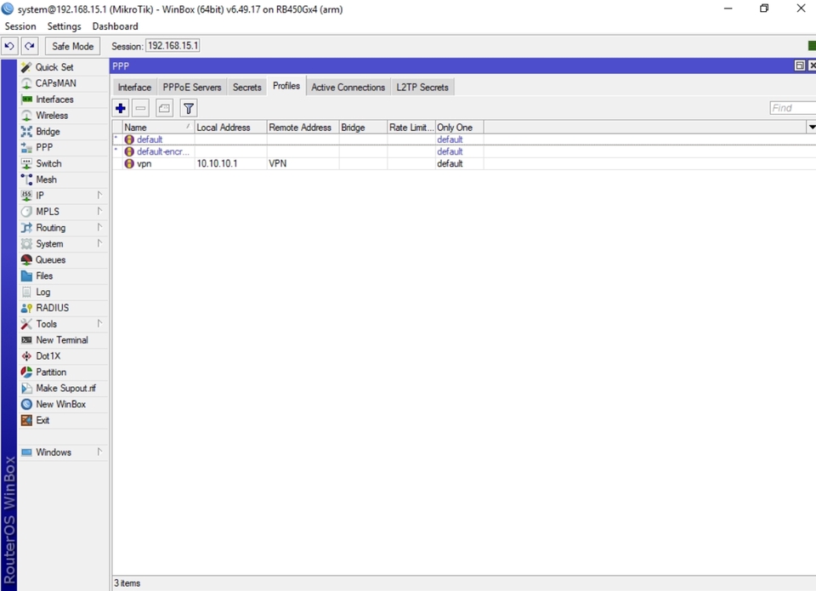Redo action arrow

pyautogui.click(x=31, y=46)
